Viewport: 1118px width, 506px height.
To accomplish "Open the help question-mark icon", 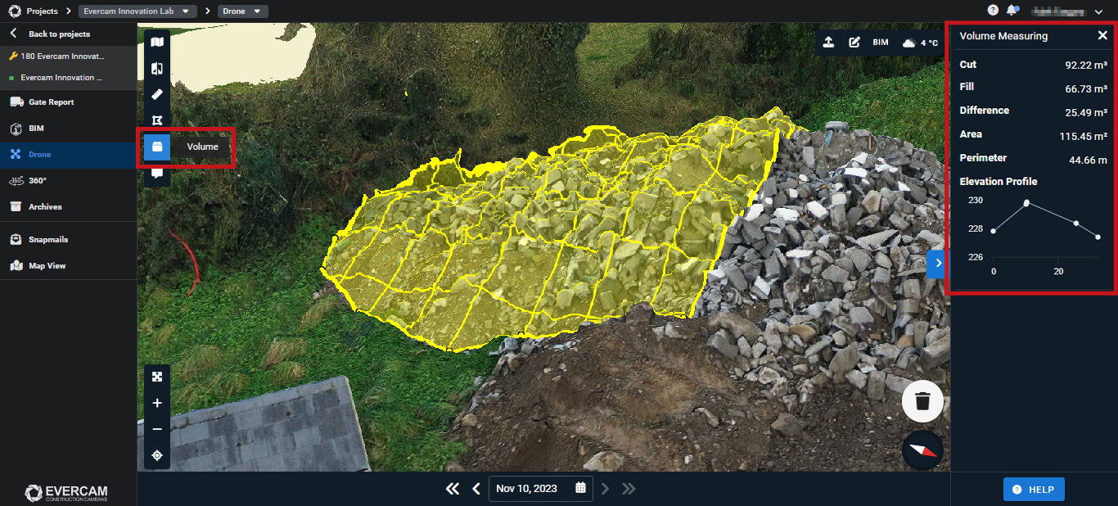I will point(993,11).
